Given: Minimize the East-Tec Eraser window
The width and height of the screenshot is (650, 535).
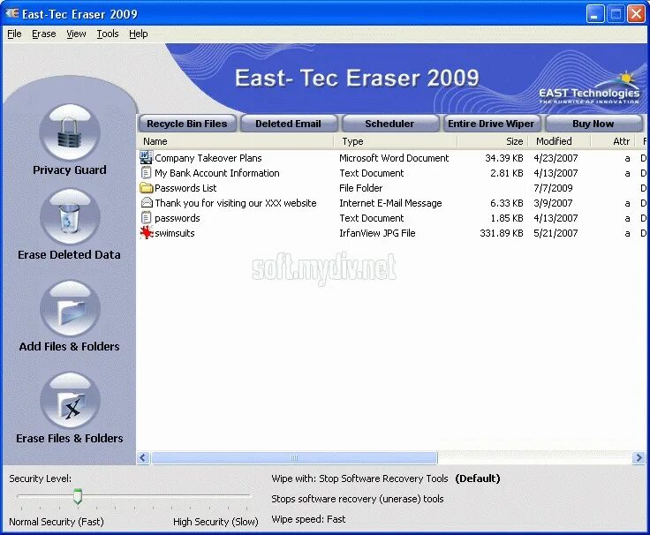Looking at the screenshot, I should coord(595,14).
